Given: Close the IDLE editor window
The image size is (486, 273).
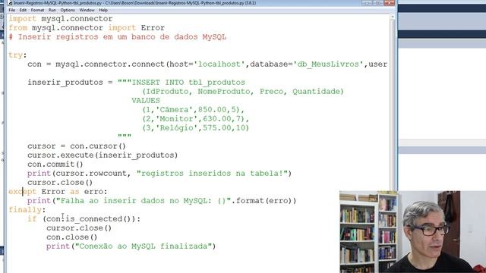Looking at the screenshot, I should coord(389,3).
